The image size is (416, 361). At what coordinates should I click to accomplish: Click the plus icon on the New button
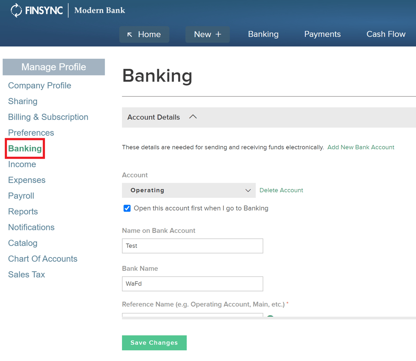click(x=218, y=34)
